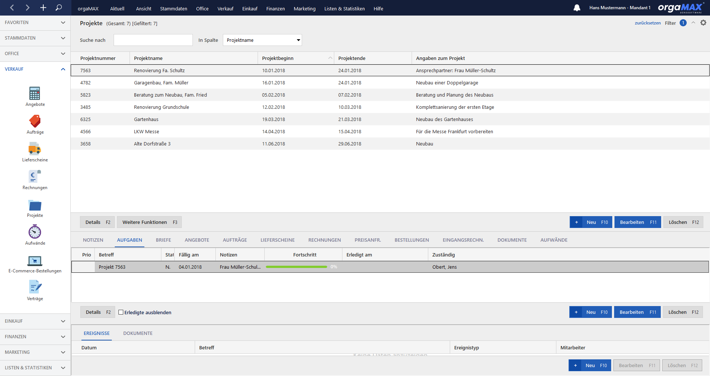Open the settings gear icon
This screenshot has width=710, height=376.
click(x=703, y=23)
